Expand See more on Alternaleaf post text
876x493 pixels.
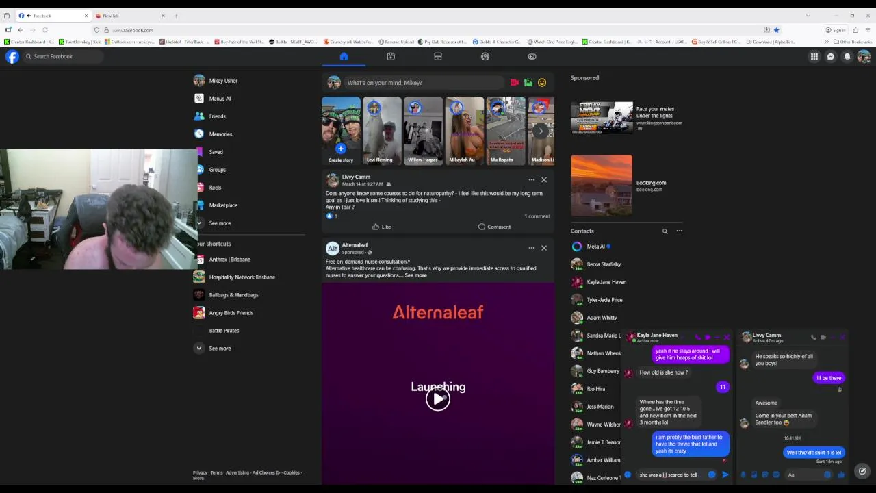(415, 275)
